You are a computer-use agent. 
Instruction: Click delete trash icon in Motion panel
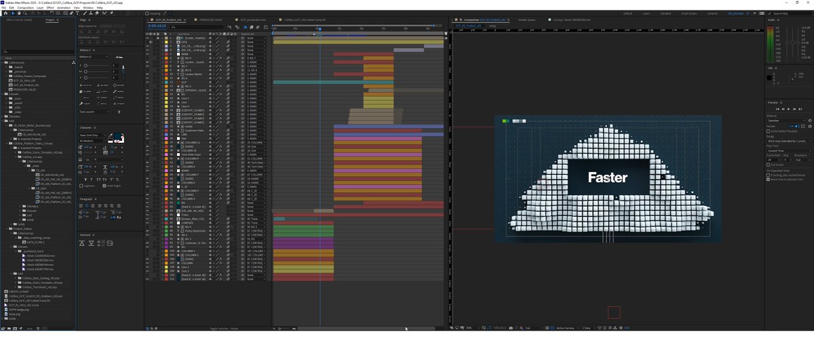tap(119, 112)
